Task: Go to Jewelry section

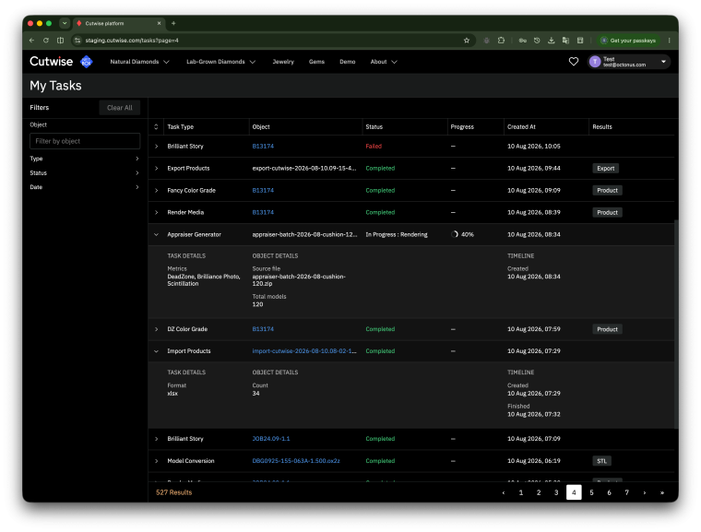Action: point(283,62)
